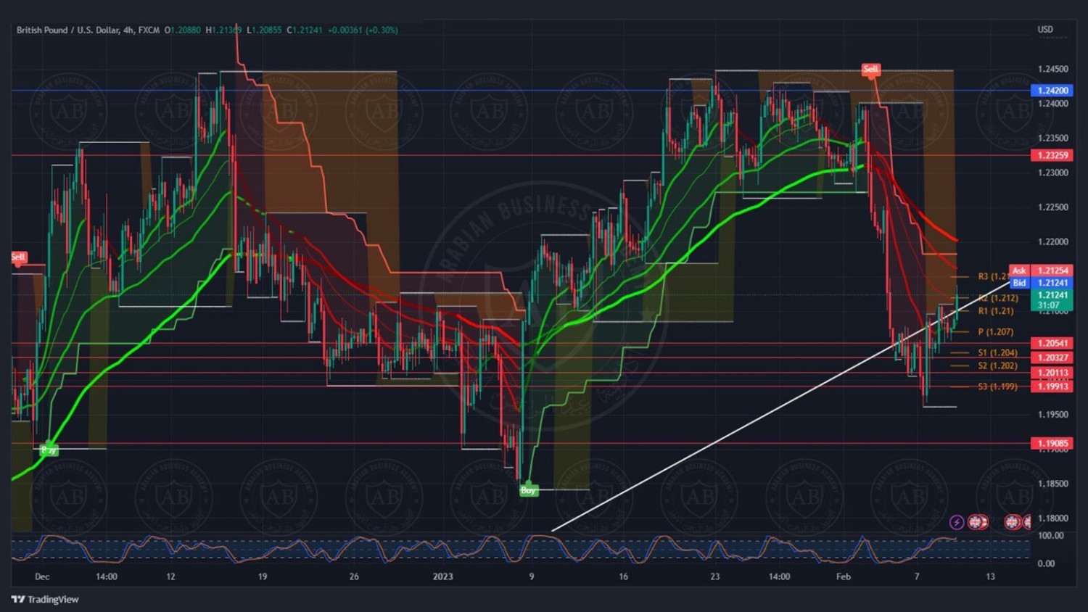Image resolution: width=1088 pixels, height=612 pixels.
Task: Select the Sell signal above the February drop
Action: tap(870, 70)
